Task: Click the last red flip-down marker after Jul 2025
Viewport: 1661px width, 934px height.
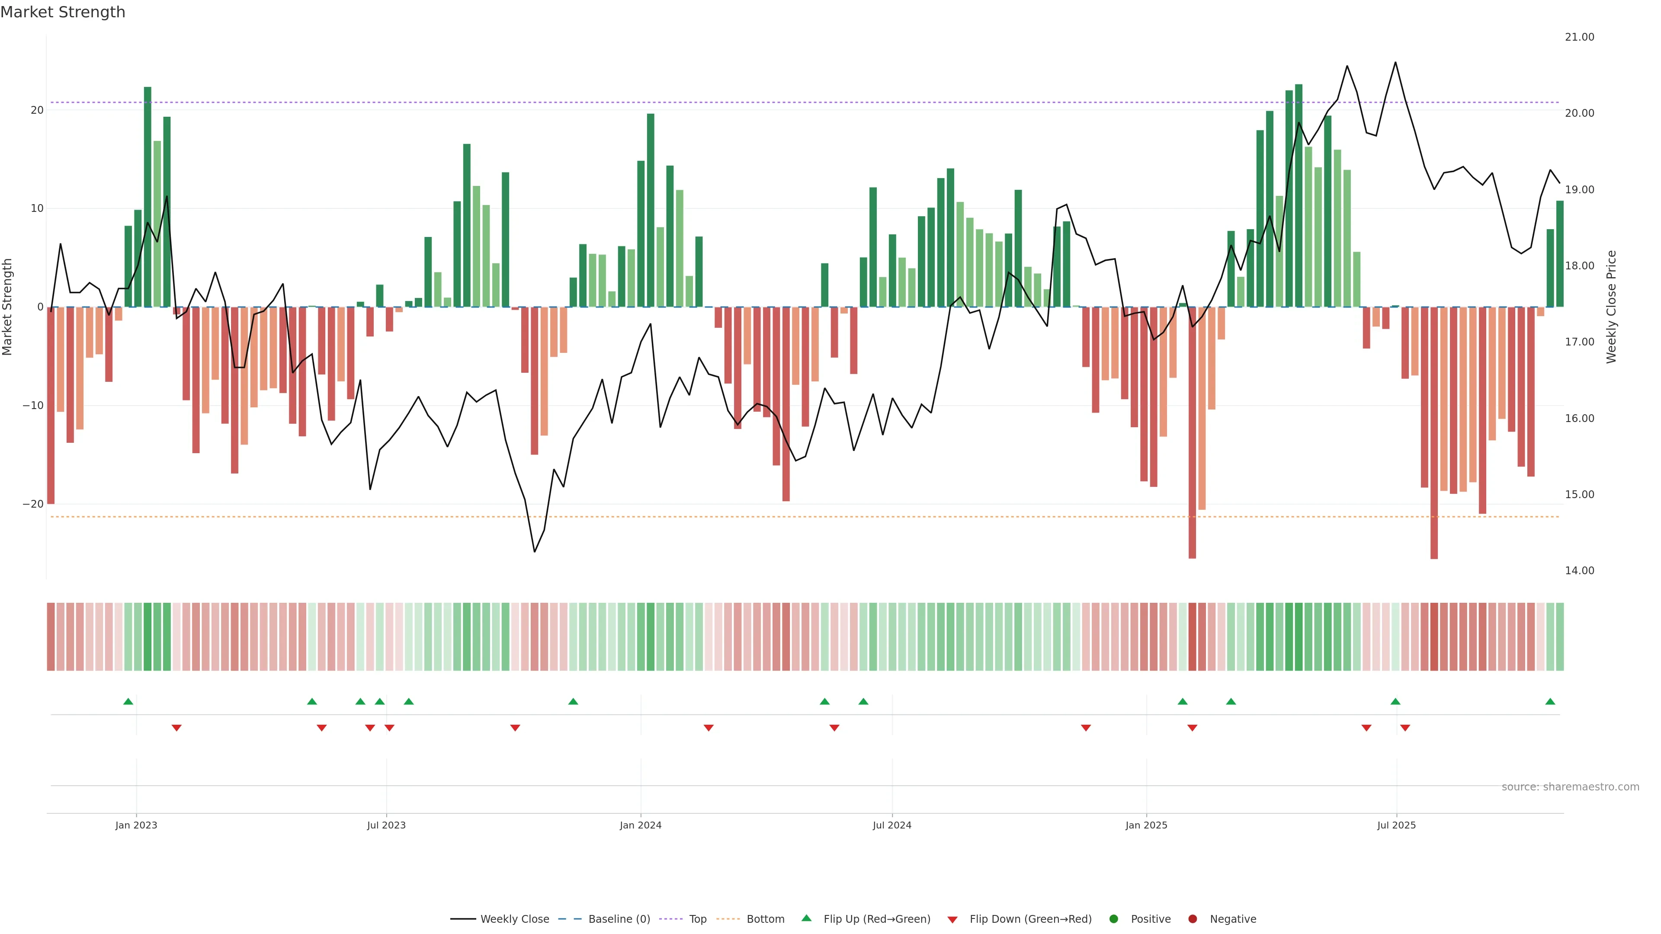Action: 1405,728
